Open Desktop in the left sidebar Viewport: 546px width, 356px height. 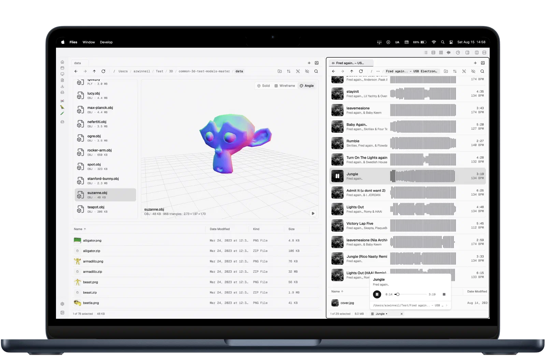coord(62,74)
